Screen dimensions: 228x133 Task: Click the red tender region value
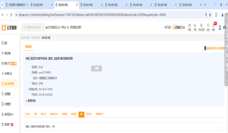(41, 67)
